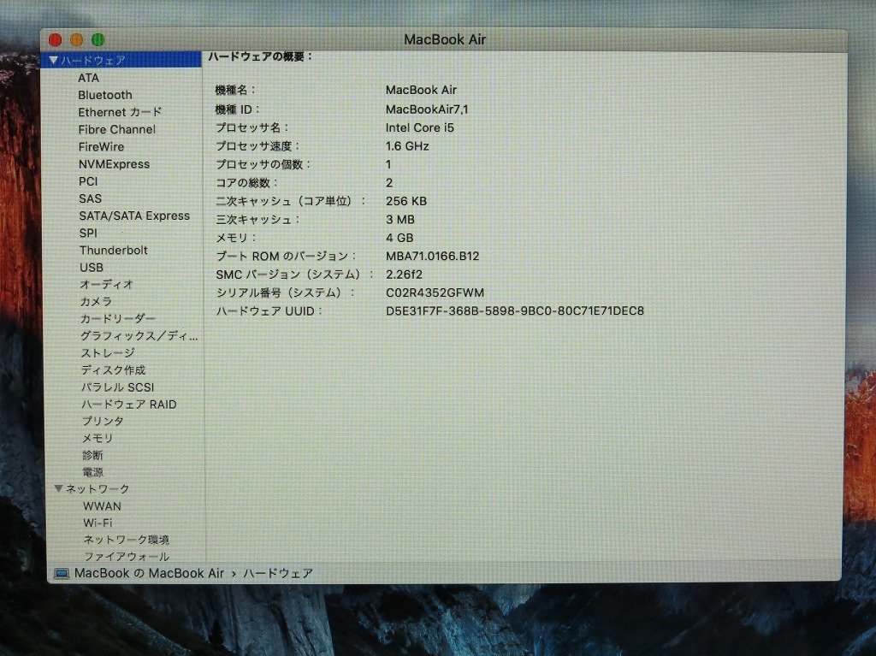The height and width of the screenshot is (656, 876).
Task: Open the カードリーダー entry
Action: pos(118,318)
